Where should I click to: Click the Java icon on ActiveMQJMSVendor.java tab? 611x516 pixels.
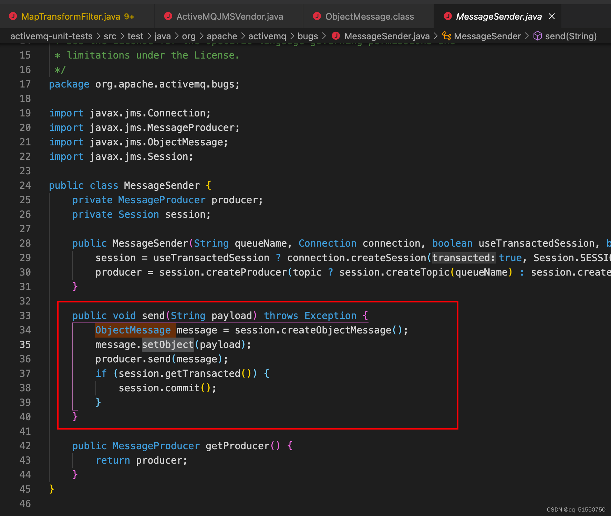tap(168, 16)
